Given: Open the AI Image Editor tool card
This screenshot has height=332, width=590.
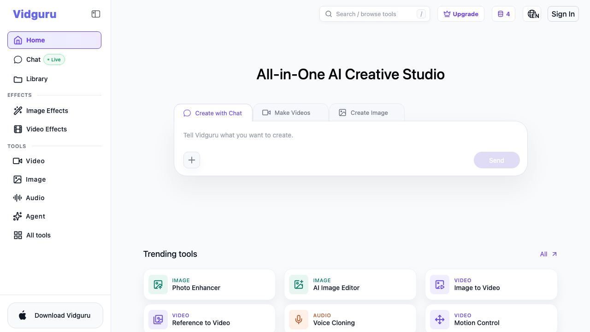Looking at the screenshot, I should [350, 285].
